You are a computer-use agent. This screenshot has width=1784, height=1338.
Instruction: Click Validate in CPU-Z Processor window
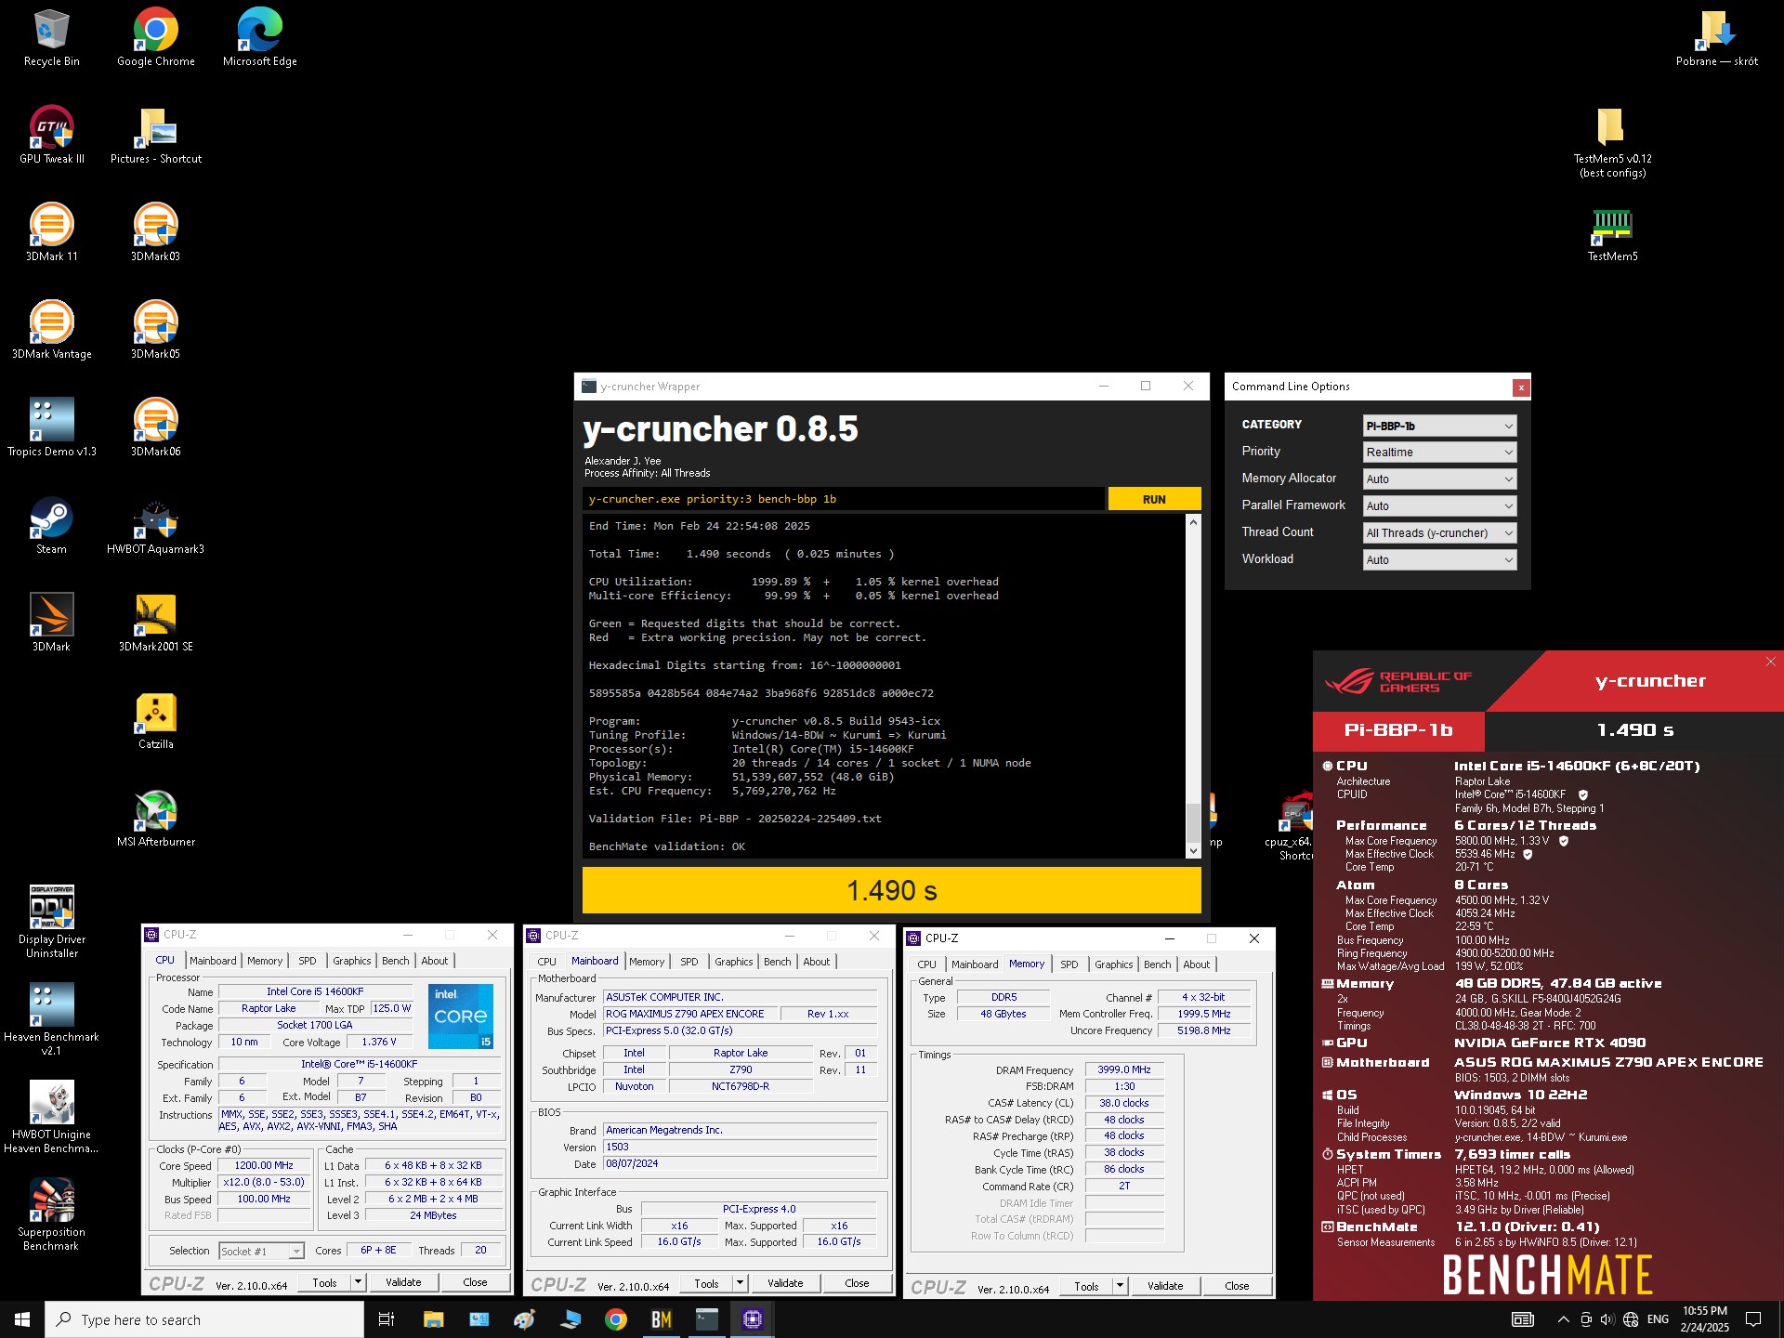(403, 1282)
